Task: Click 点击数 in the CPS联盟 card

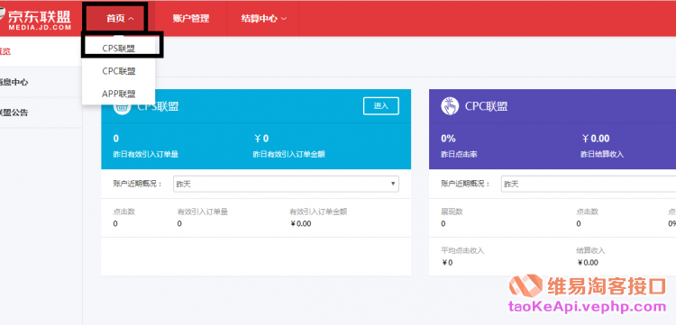Action: click(124, 212)
